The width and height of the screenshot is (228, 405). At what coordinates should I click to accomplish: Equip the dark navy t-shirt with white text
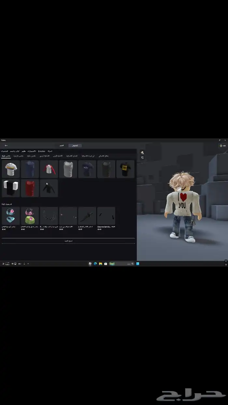tap(87, 169)
